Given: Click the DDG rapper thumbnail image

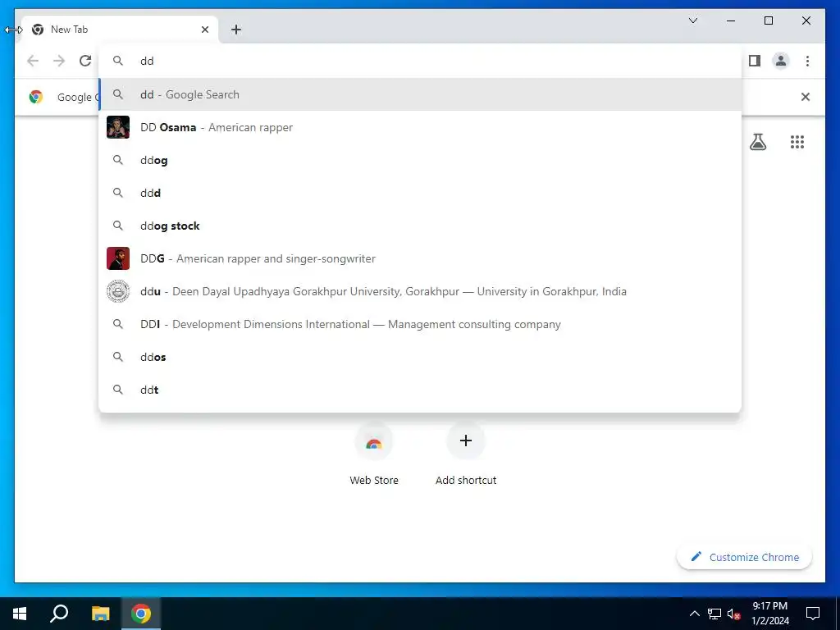Looking at the screenshot, I should (118, 258).
